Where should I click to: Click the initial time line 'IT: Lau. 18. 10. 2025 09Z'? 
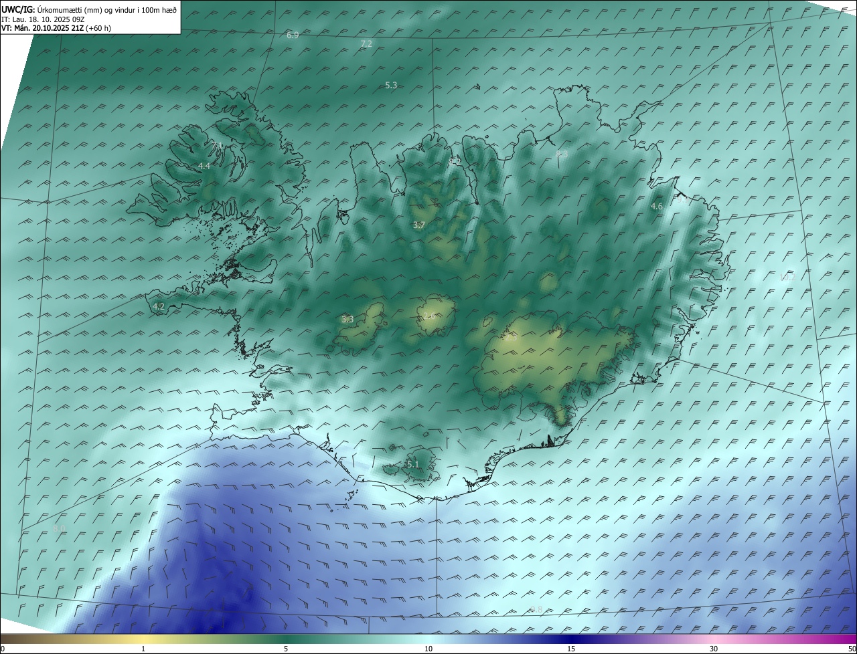point(42,19)
